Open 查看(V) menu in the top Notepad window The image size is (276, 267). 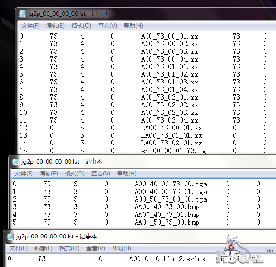pyautogui.click(x=108, y=26)
